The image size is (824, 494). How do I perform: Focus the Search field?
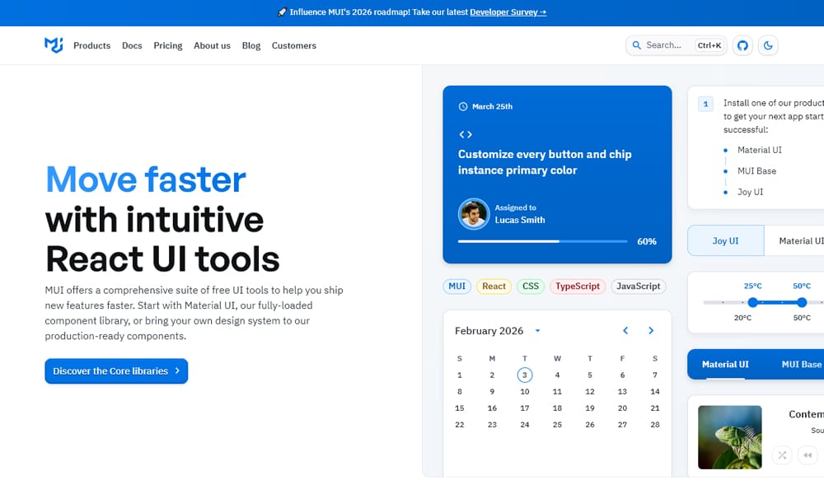[677, 45]
